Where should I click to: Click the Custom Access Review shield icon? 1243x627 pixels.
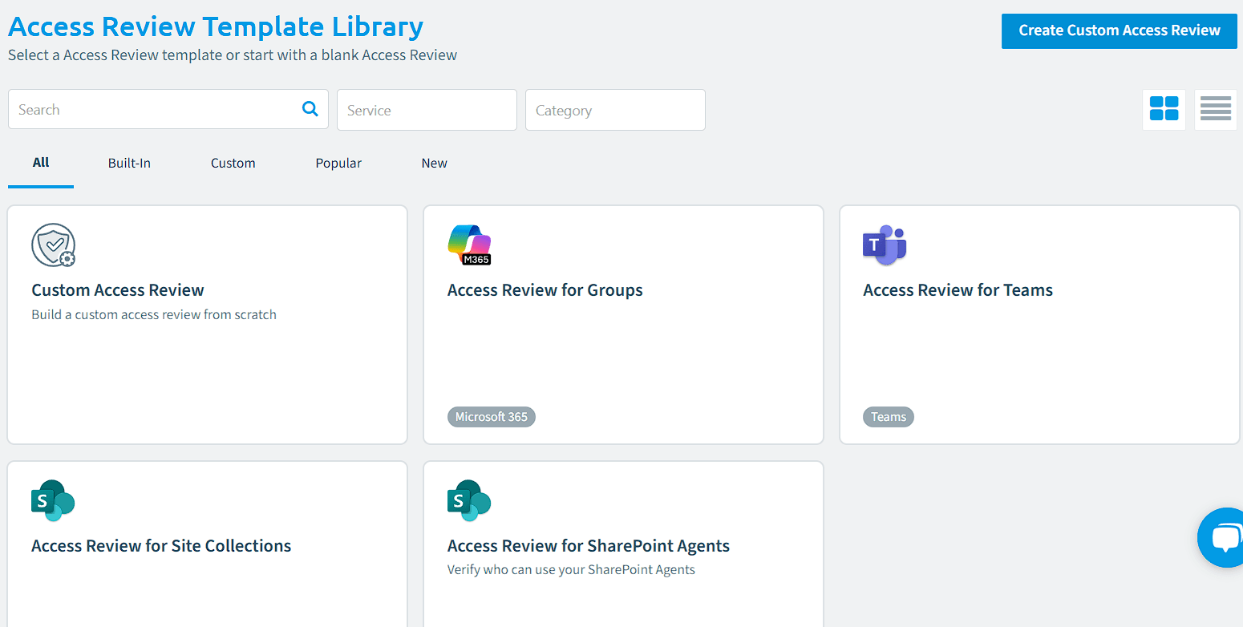click(x=54, y=245)
